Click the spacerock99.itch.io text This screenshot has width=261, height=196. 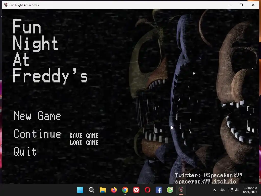click(205, 181)
